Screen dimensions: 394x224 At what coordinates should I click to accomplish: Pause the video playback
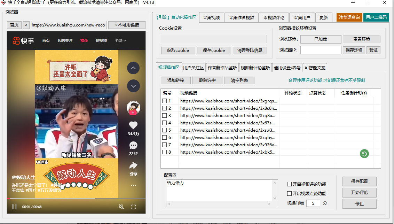point(15,207)
